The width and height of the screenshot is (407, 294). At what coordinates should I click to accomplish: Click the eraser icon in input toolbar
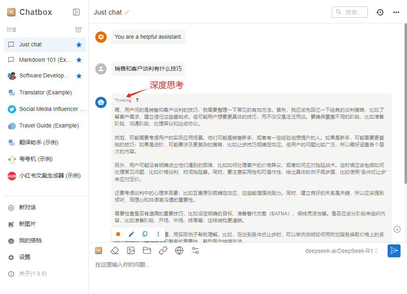(115, 250)
